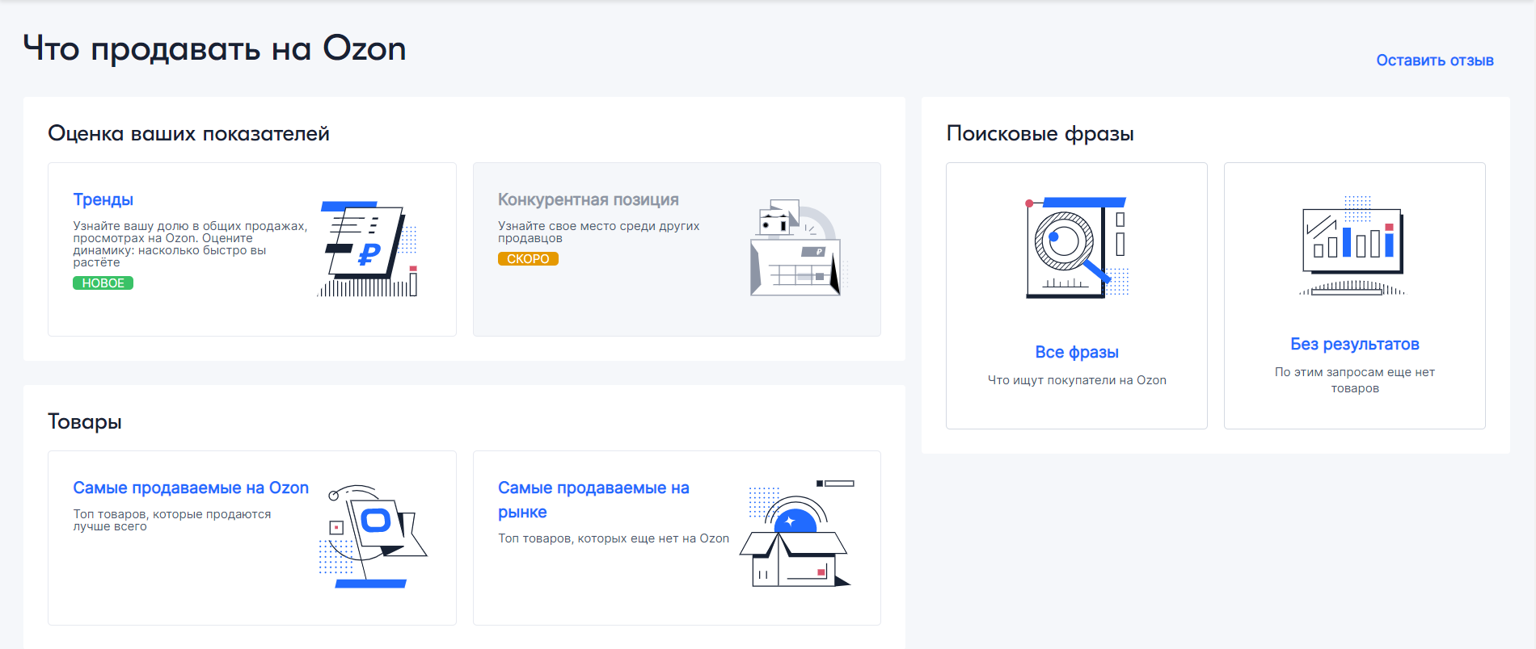The image size is (1536, 649).
Task: Click the text 'Что ищут покупатели на Ozon'
Action: coord(1077,380)
